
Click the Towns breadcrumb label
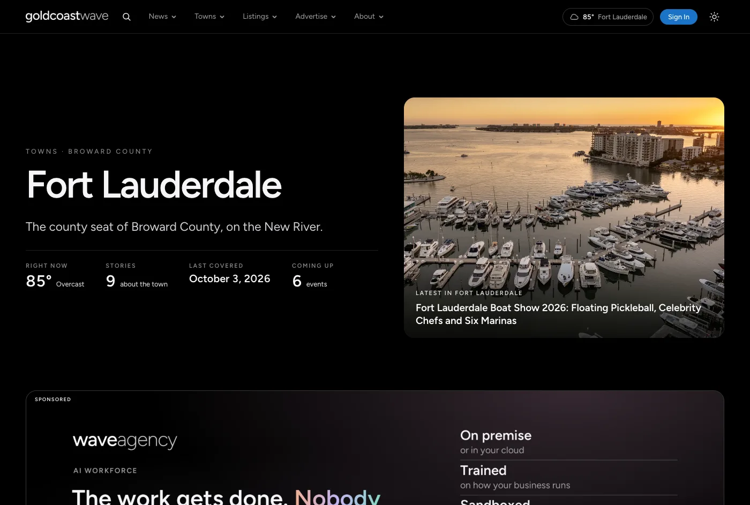(42, 152)
